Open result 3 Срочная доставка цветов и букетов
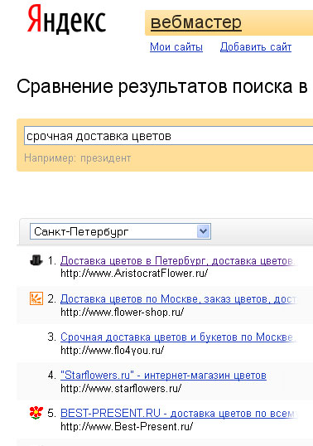313x446 pixels. click(178, 337)
